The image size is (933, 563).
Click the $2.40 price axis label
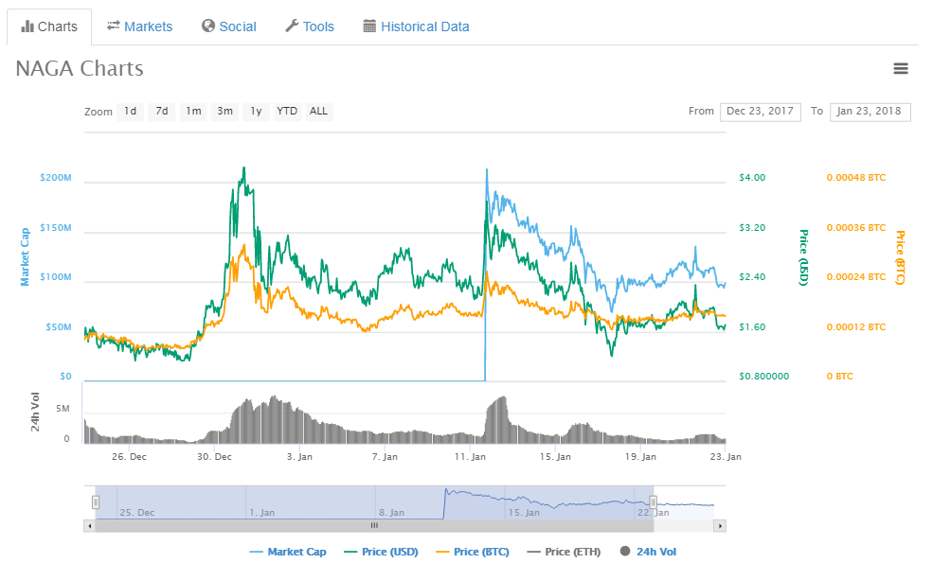coord(752,277)
